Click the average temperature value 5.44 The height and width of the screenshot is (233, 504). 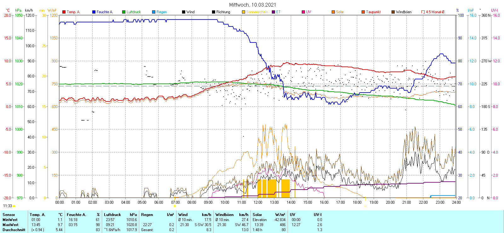tap(59, 230)
